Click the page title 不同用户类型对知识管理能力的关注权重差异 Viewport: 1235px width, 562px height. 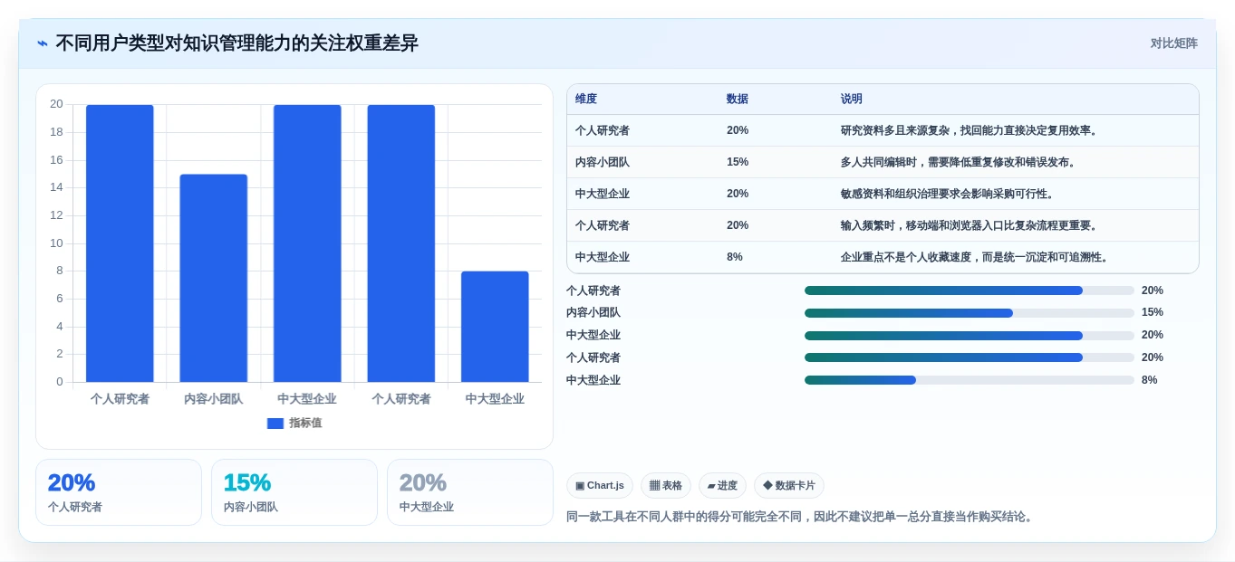pos(236,43)
